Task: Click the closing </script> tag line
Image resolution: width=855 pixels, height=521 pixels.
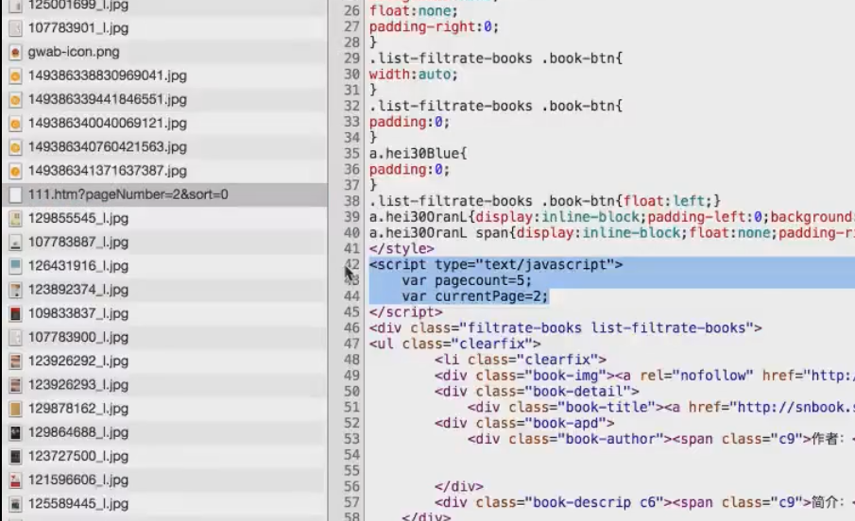Action: pyautogui.click(x=405, y=312)
